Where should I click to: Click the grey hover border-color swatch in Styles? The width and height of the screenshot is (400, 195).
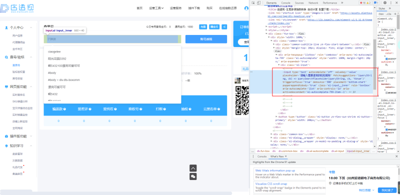[x=386, y=92]
